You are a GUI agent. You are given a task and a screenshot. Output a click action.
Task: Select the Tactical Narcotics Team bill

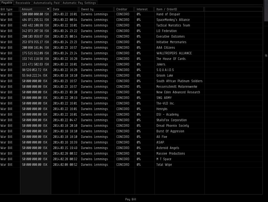click(x=131, y=25)
